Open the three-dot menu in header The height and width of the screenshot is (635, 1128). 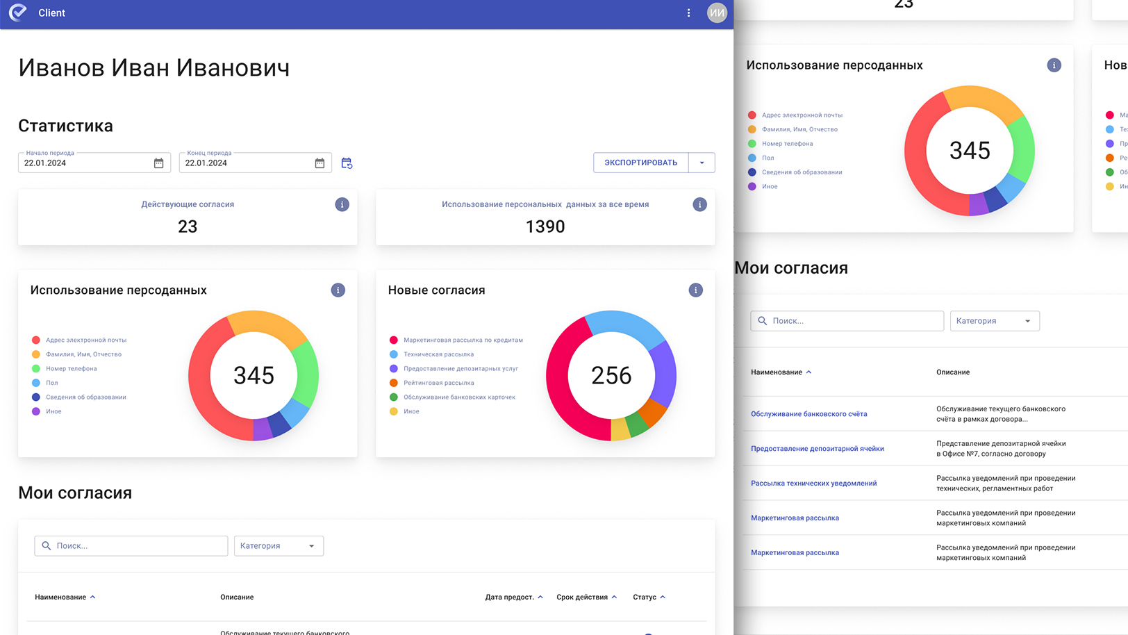(688, 13)
